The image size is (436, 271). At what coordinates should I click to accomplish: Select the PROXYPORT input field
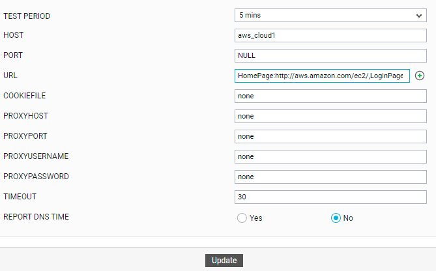coord(330,136)
